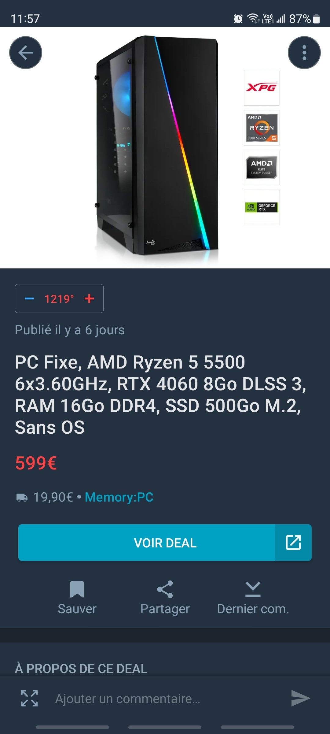The image size is (330, 734).
Task: Send comment with the paper plane icon
Action: [300, 698]
